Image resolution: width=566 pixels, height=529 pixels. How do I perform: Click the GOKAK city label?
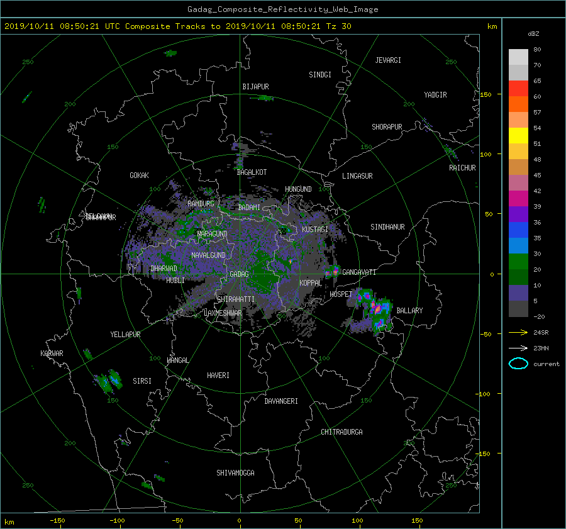tap(139, 175)
